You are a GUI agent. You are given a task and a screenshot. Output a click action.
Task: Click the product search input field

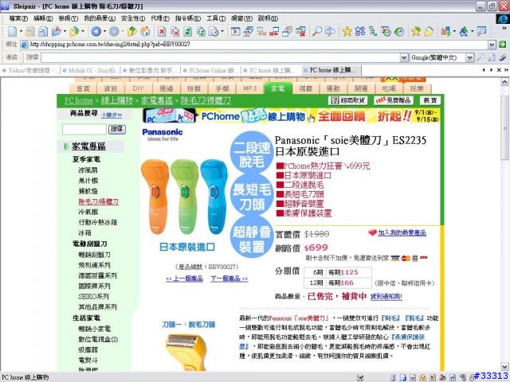(84, 129)
